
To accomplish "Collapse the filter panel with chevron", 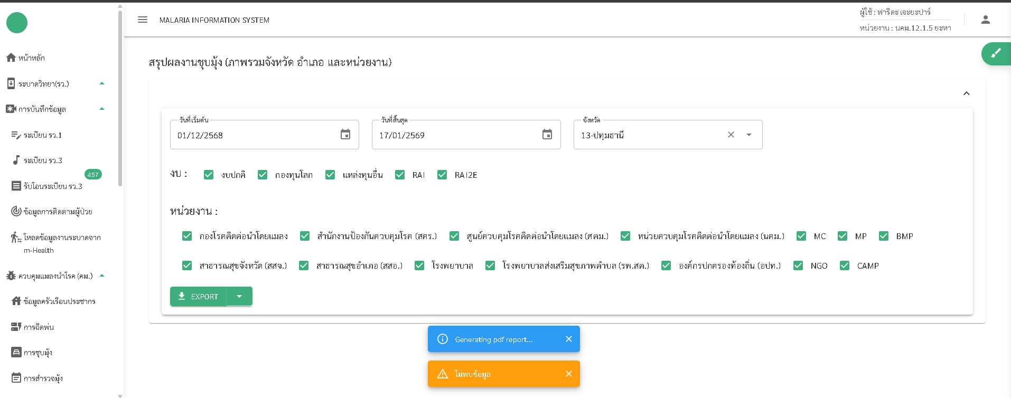I will (x=966, y=93).
